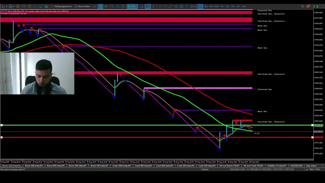Open the Crash 600 Index,M1 tab
The height and width of the screenshot is (183, 325).
tap(165, 166)
